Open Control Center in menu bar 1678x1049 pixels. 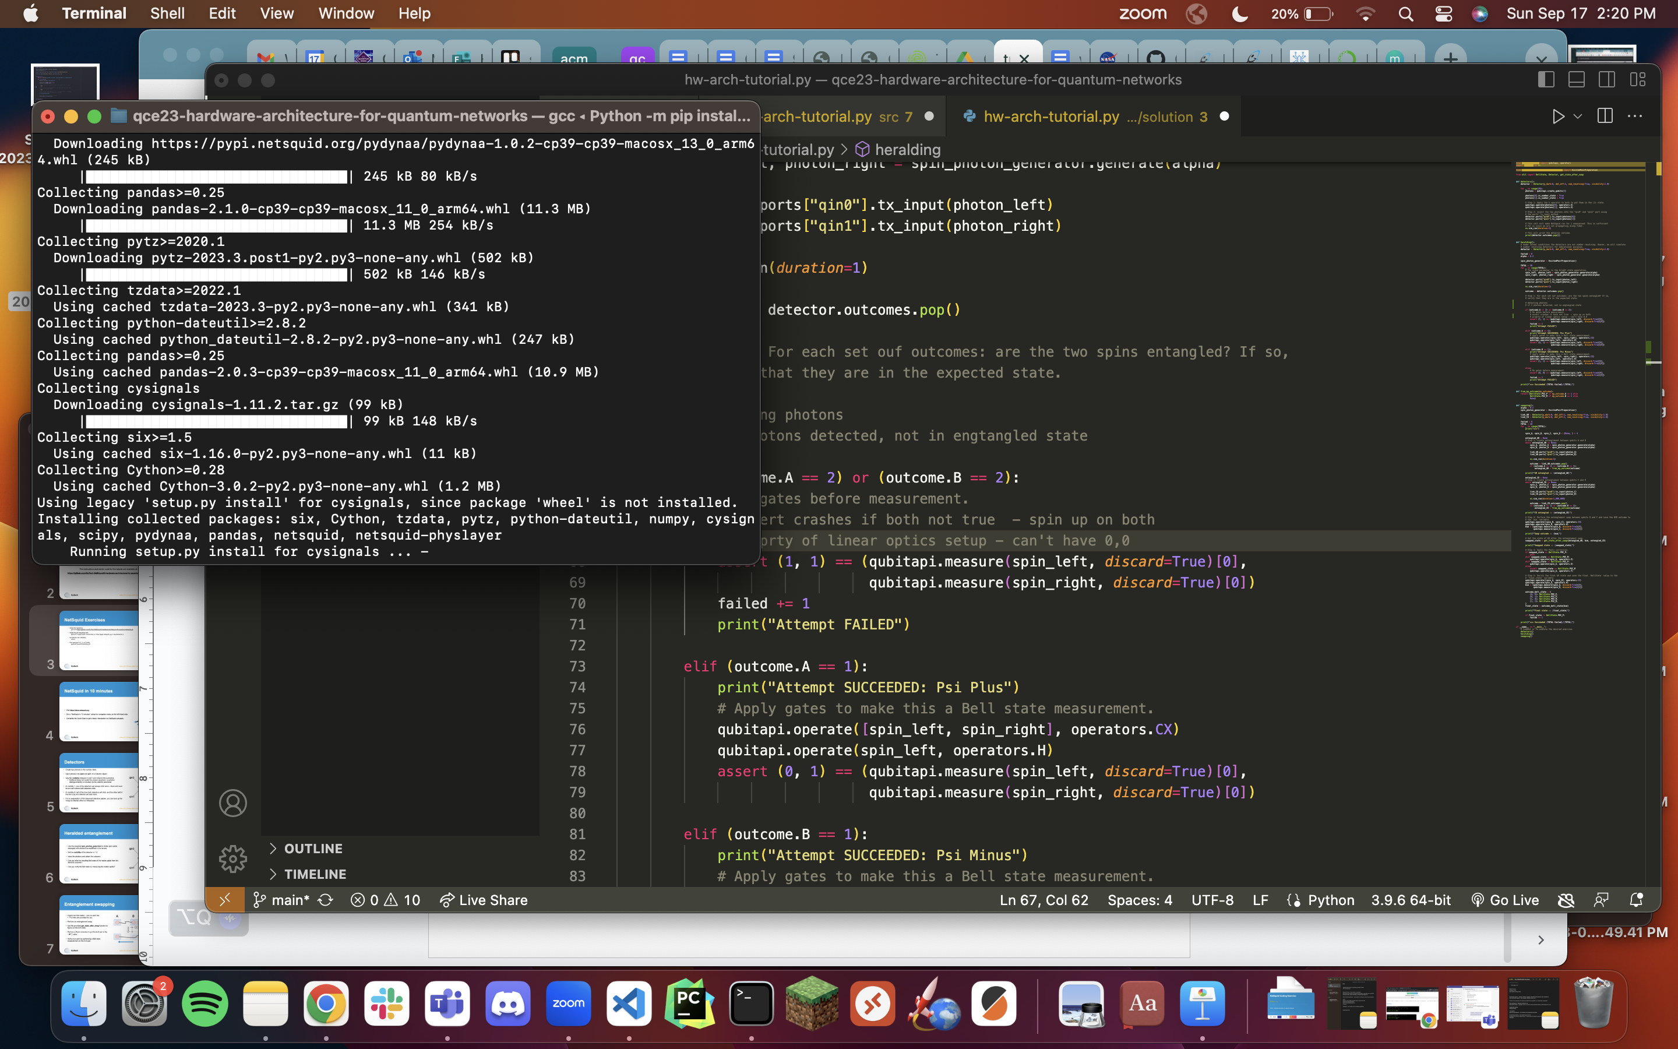[1443, 13]
